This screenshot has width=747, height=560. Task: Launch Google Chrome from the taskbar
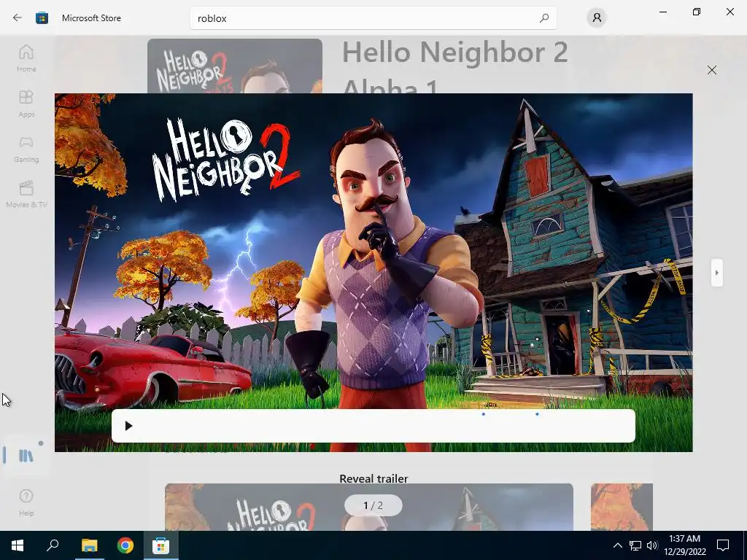pos(125,545)
